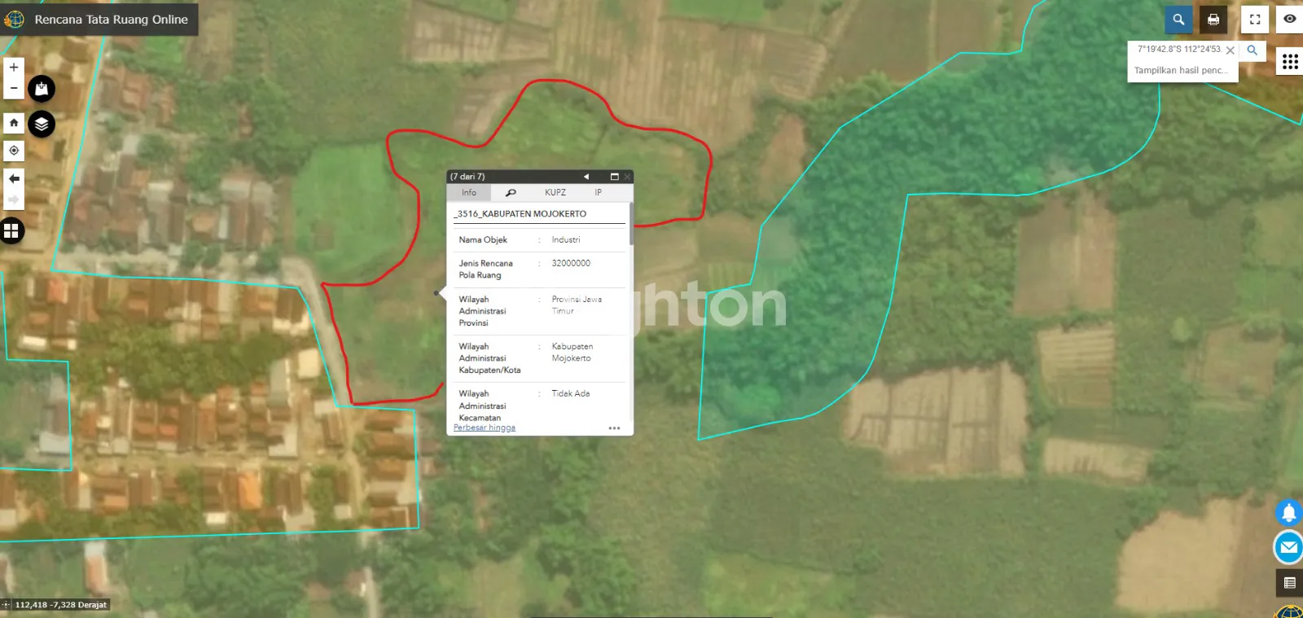Open popup three-dots actions menu

tap(614, 428)
